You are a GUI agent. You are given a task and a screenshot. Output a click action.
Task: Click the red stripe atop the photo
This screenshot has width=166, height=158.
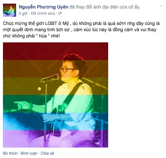56,51
